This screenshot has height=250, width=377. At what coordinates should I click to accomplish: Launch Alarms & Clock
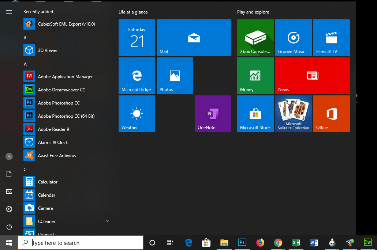point(67,143)
